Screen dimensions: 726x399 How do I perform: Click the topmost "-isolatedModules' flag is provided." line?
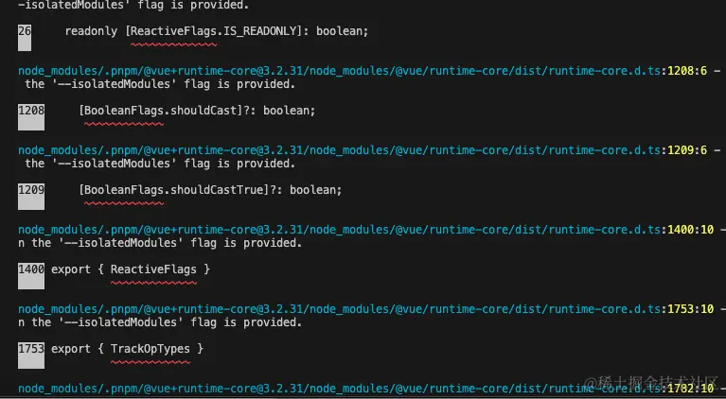[x=133, y=5]
